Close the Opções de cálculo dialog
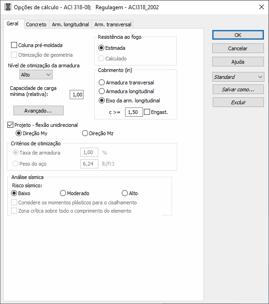269x304 pixels. pos(262,7)
